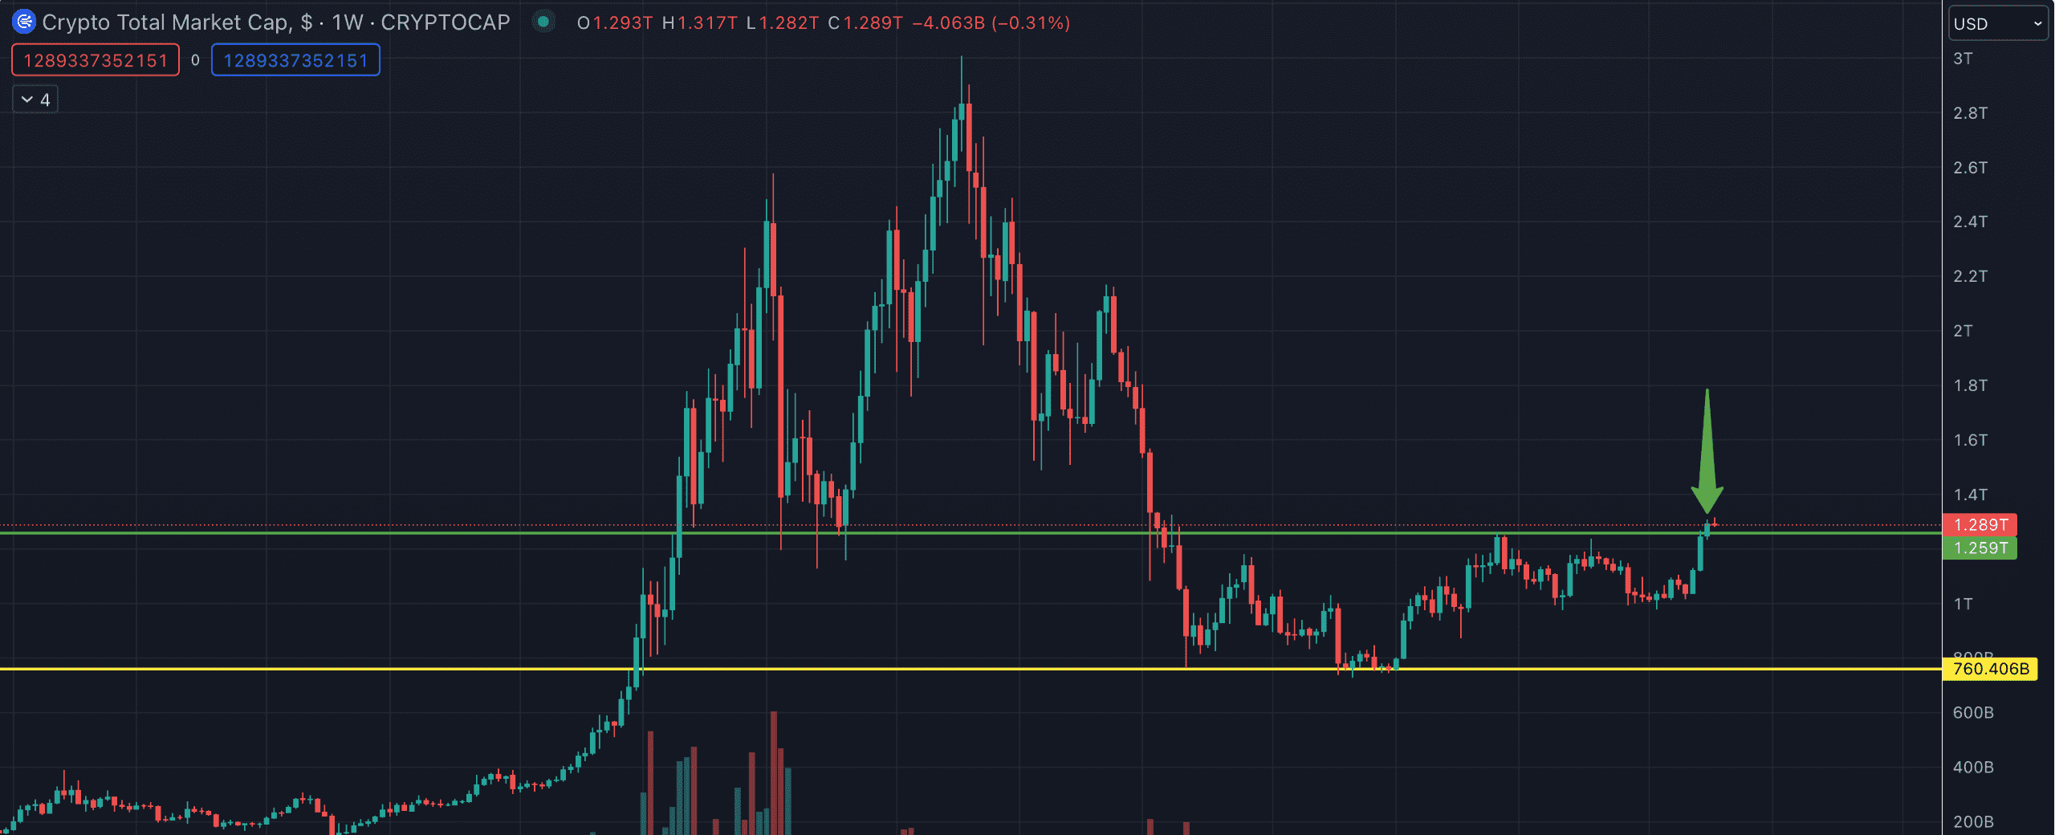Click the 2.8T price axis label
Viewport: 2055px width, 835px height.
[1970, 113]
